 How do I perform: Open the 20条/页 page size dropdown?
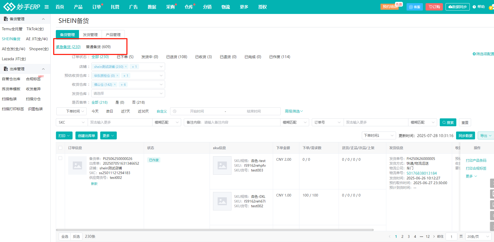pos(478,236)
